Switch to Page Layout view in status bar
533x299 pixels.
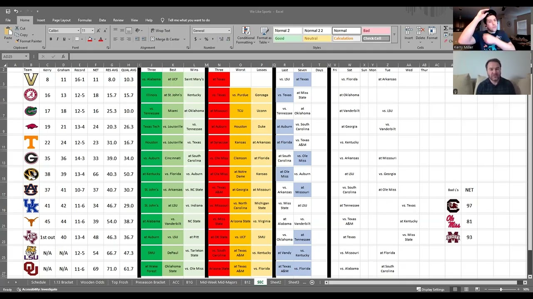[x=466, y=289]
